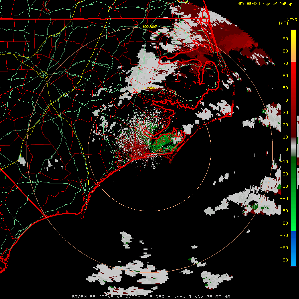
Task: Click the -90 value on velocity scale
Action: 284,260
